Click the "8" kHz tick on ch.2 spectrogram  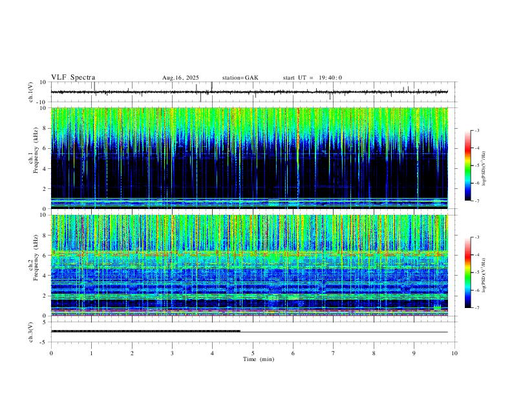pyautogui.click(x=45, y=236)
